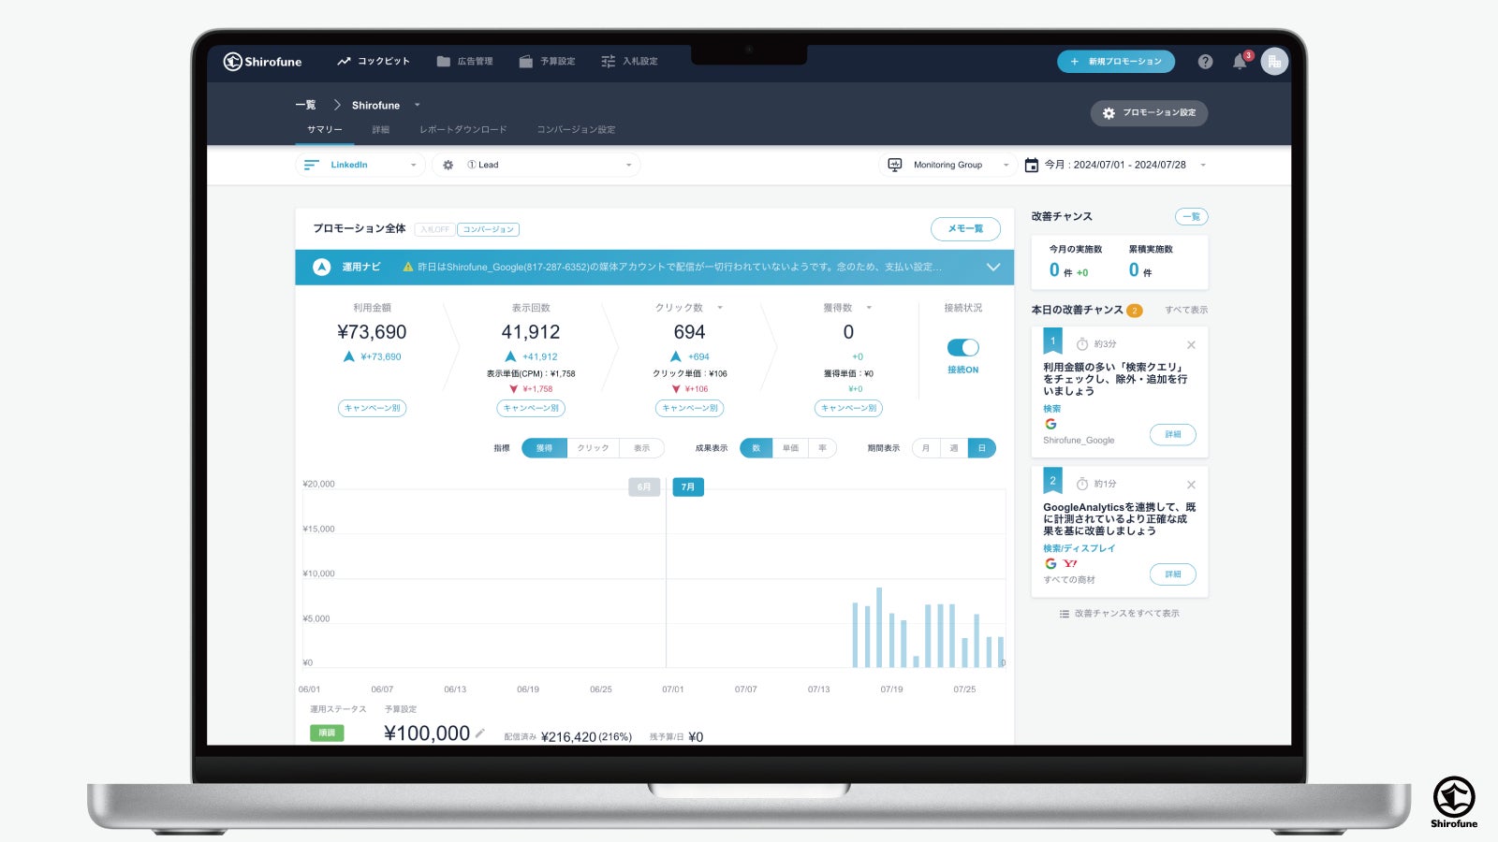Dismiss the 検索クエリ improvement card
1498x842 pixels.
1191,345
